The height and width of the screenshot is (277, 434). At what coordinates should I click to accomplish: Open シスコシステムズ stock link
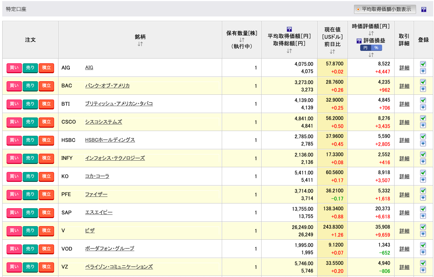[x=103, y=122]
